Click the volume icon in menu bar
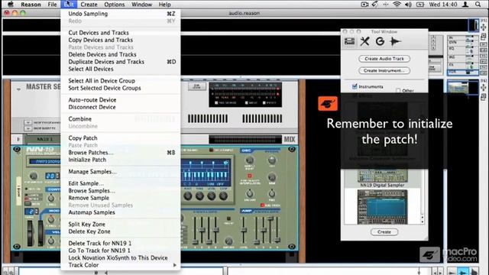The width and height of the screenshot is (489, 275). pyautogui.click(x=408, y=5)
